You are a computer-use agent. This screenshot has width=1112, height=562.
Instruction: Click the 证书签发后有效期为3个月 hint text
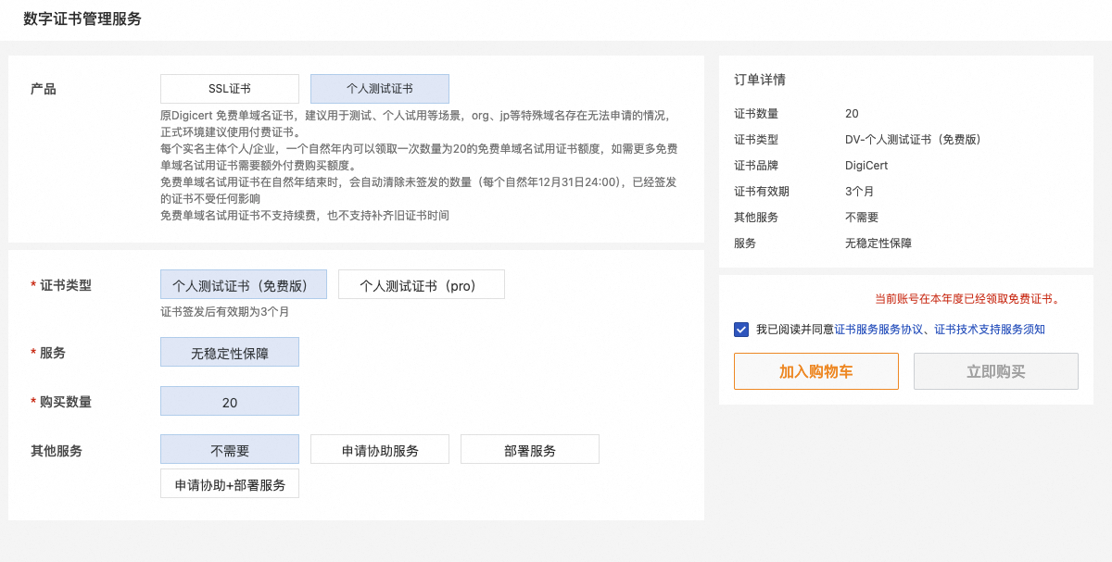[224, 312]
